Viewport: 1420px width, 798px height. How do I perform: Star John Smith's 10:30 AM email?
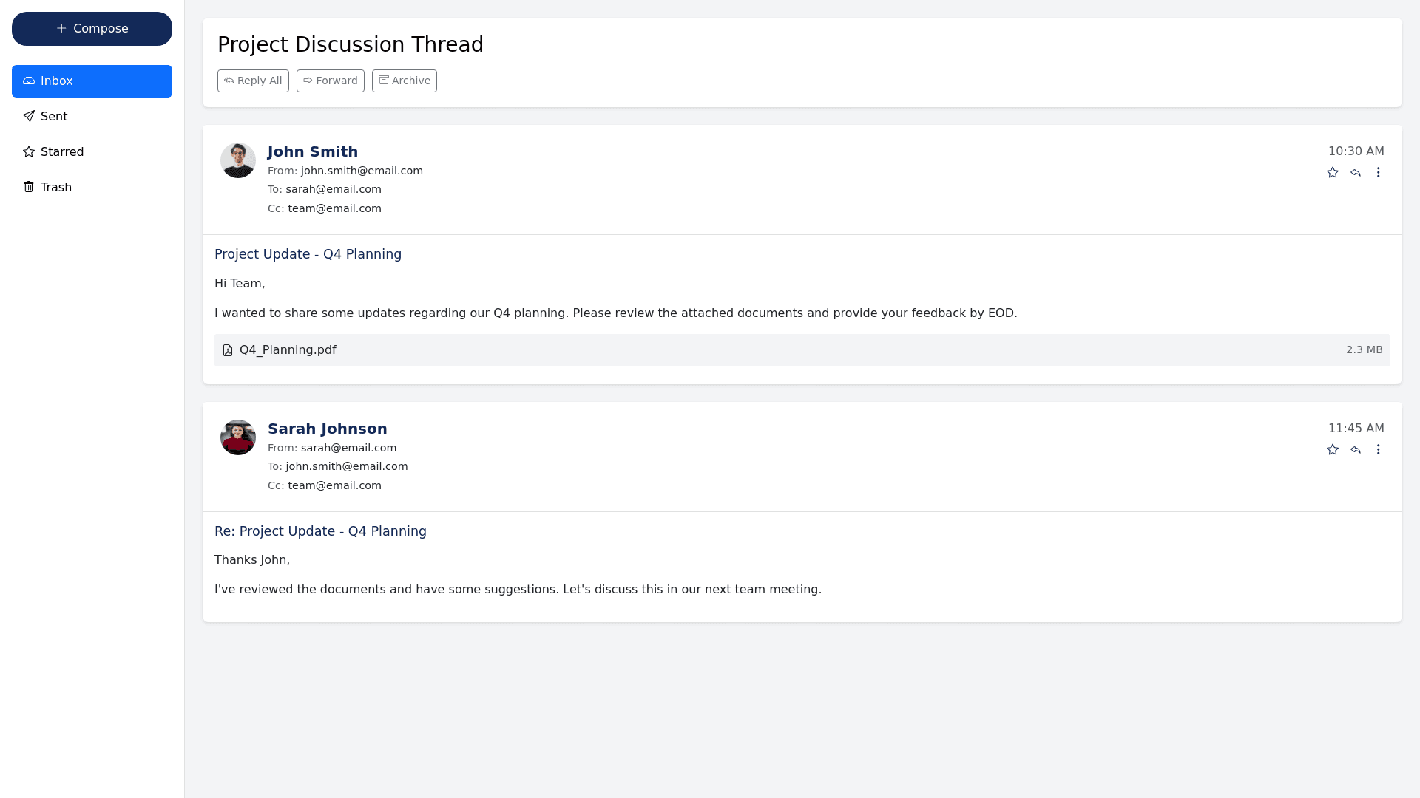1332,172
